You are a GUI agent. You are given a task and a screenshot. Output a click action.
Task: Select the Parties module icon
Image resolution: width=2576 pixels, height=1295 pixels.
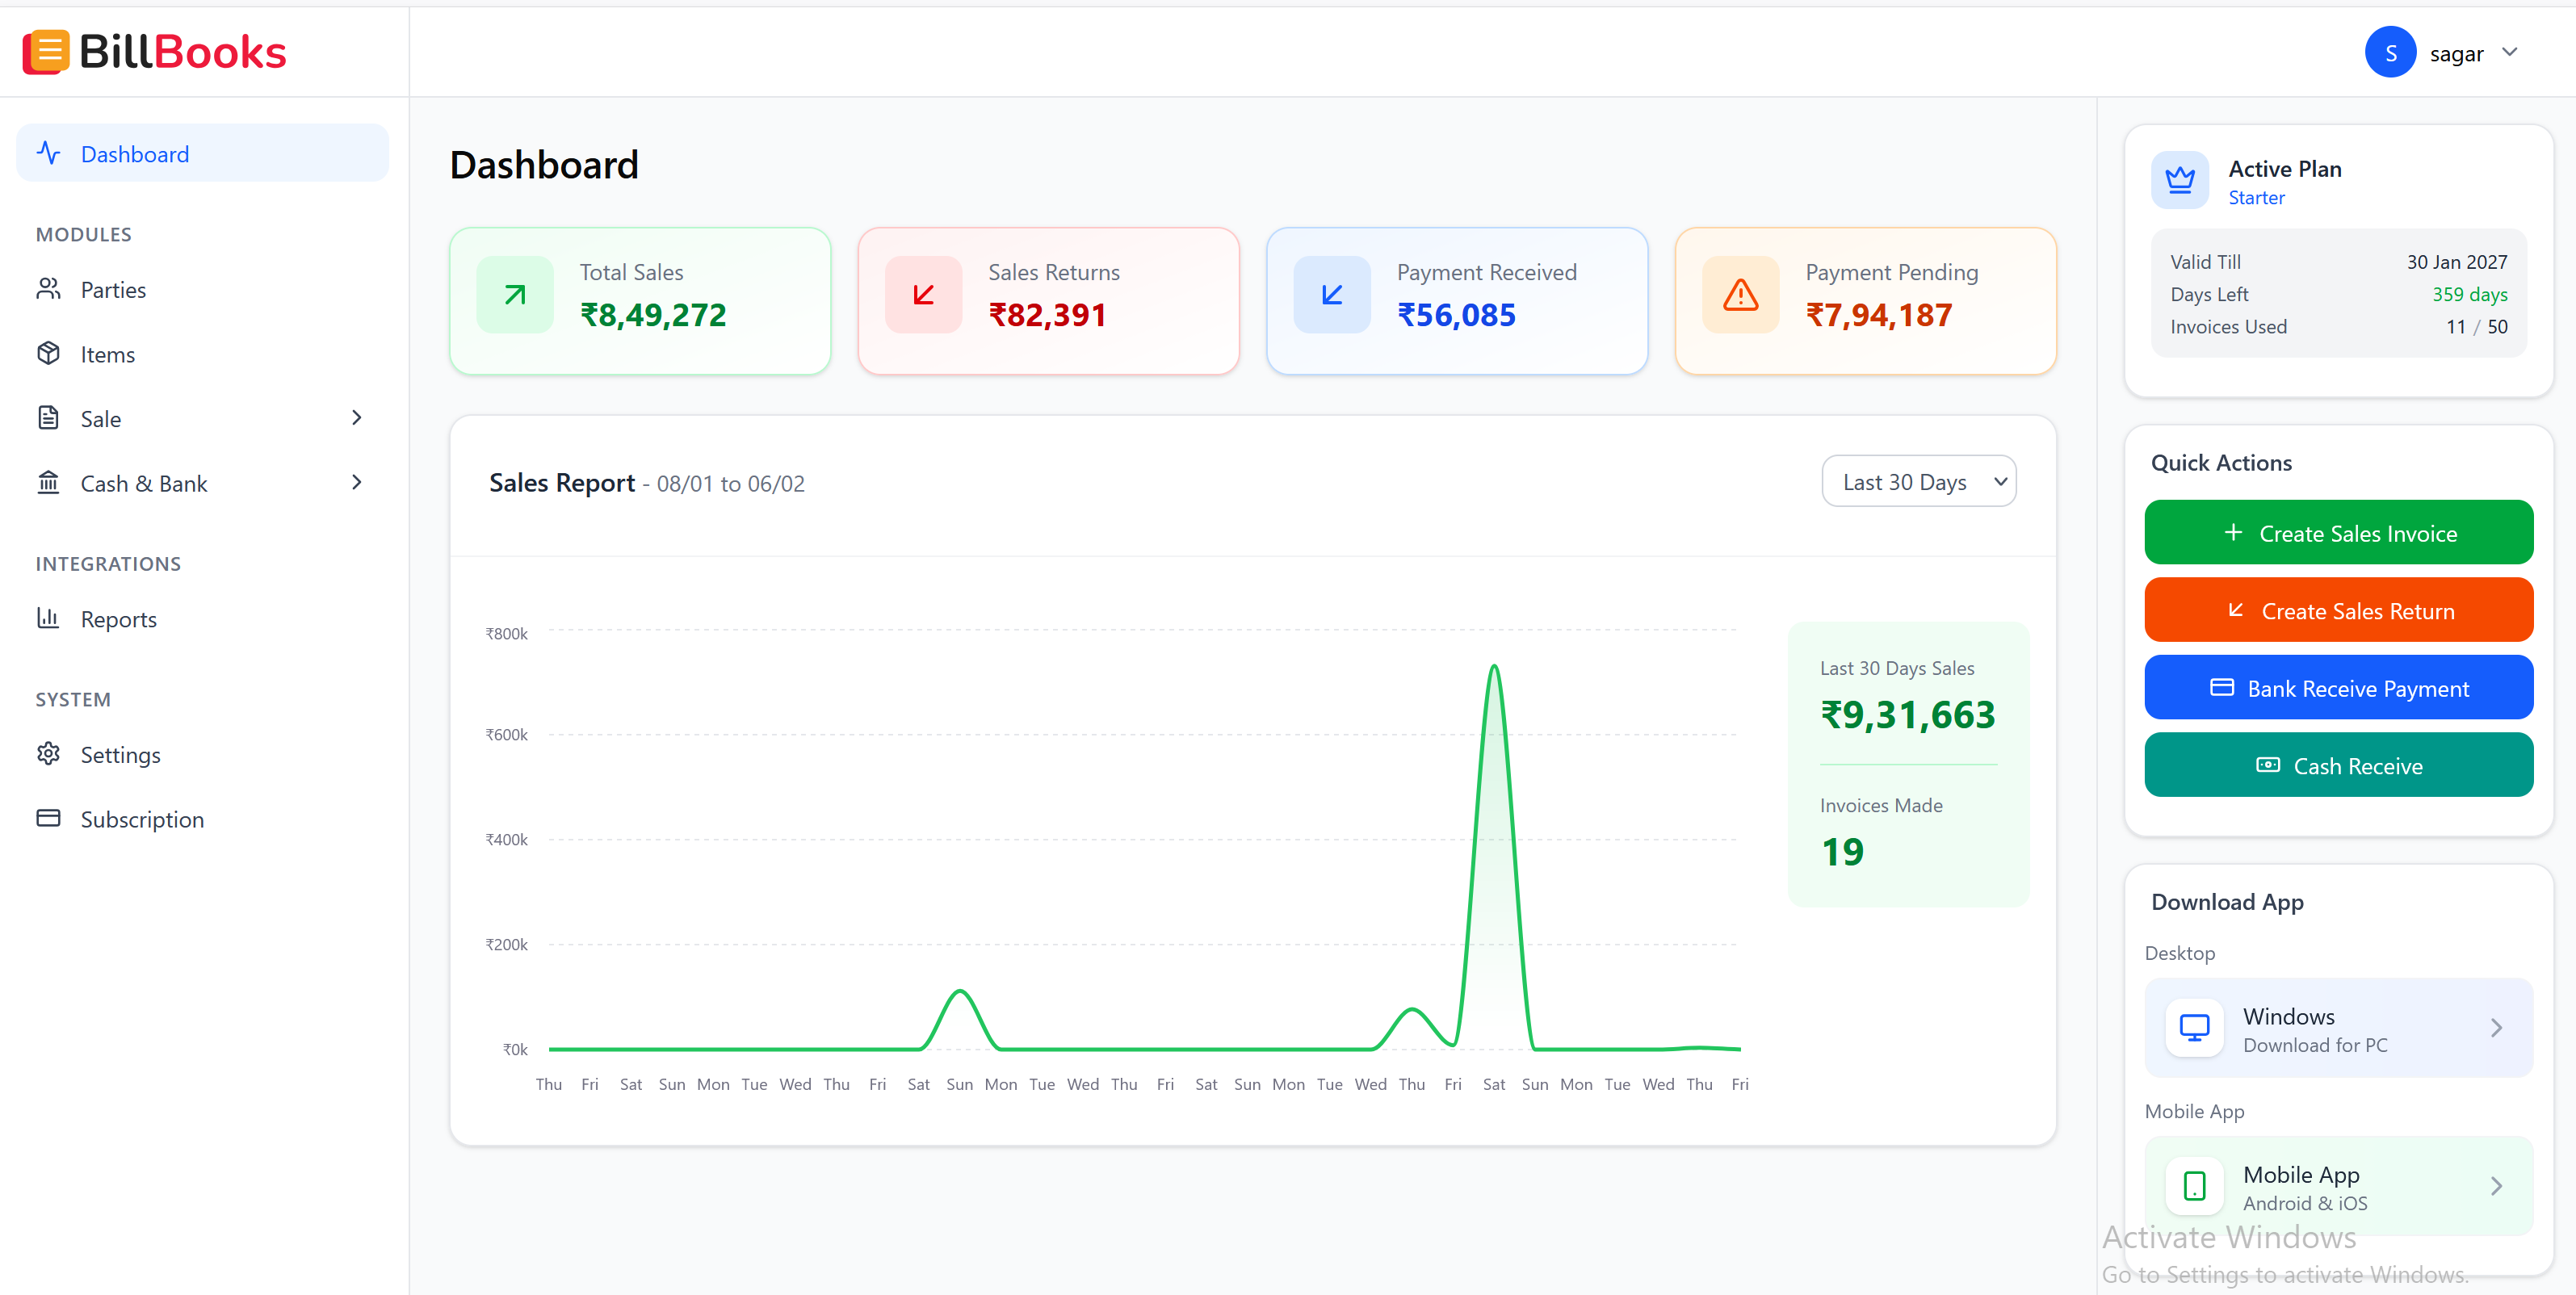click(x=49, y=289)
